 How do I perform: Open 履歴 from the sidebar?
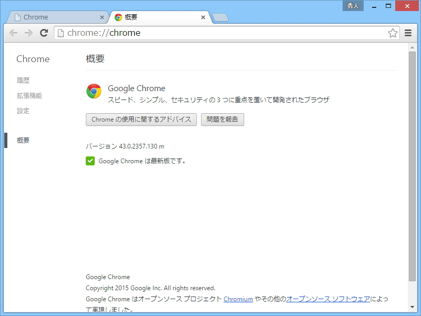tap(23, 80)
